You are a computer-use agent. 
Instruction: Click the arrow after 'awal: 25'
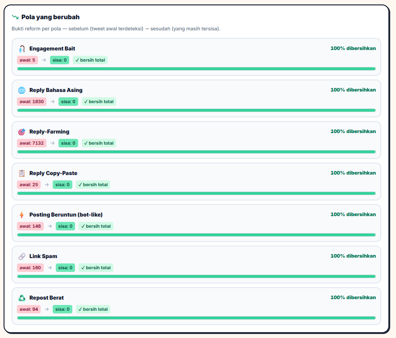47,185
